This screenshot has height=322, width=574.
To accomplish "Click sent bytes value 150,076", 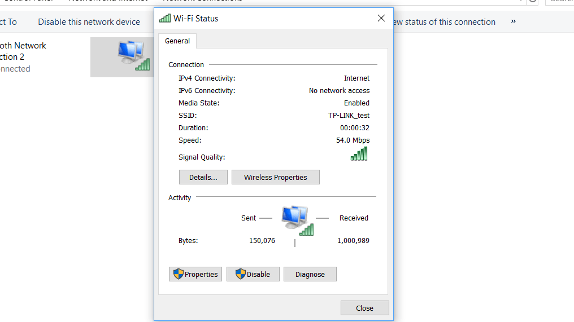I will (x=262, y=240).
